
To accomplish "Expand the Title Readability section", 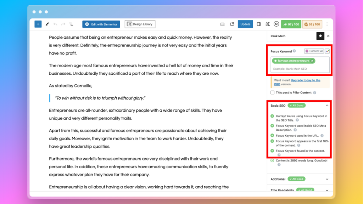I will pyautogui.click(x=327, y=190).
